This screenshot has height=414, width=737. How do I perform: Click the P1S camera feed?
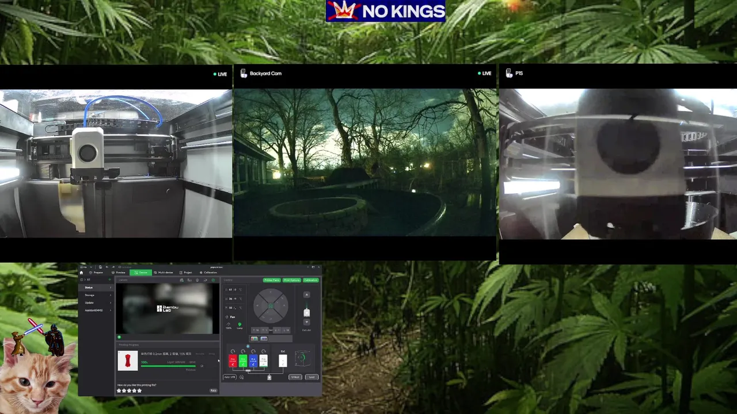[618, 163]
